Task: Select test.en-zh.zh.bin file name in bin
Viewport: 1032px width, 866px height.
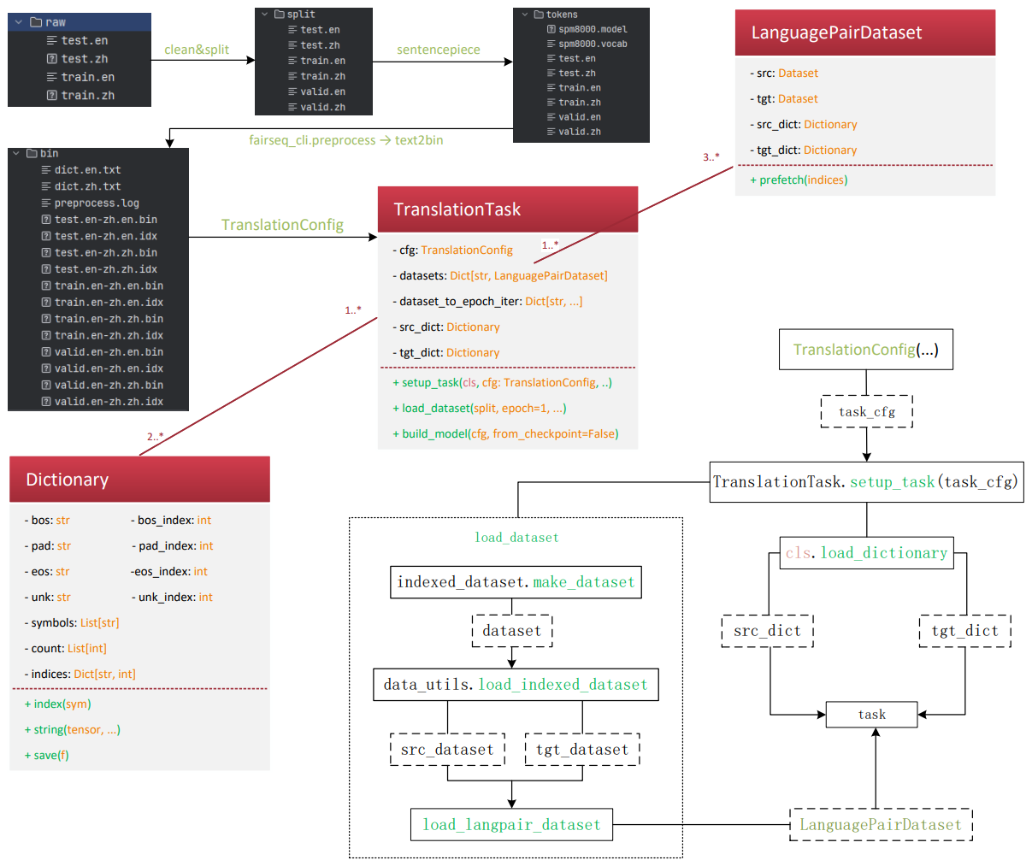Action: pyautogui.click(x=106, y=253)
